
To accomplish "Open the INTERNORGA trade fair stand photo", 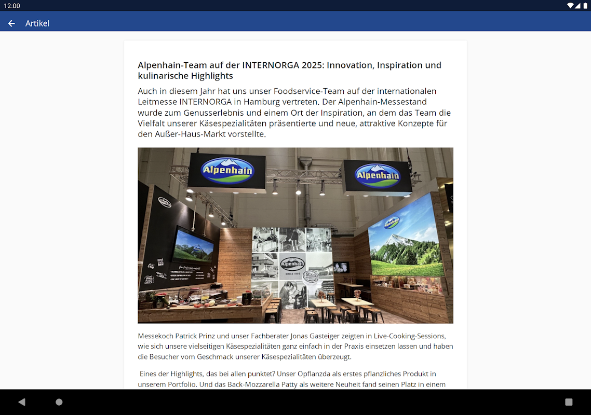I will tap(295, 236).
